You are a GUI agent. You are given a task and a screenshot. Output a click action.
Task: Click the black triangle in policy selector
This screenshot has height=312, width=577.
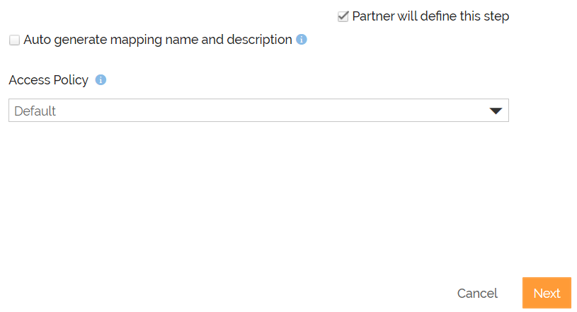[496, 111]
